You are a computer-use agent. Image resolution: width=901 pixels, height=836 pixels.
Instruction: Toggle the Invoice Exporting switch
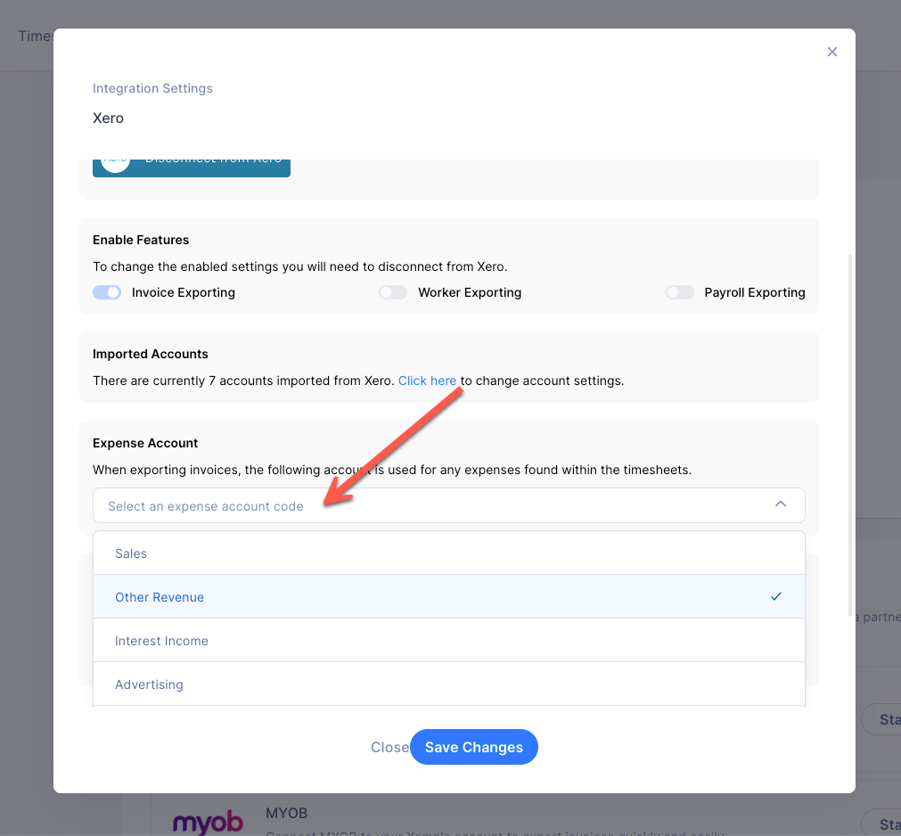pyautogui.click(x=107, y=292)
